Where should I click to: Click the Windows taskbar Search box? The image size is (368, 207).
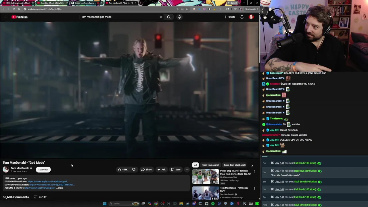(124, 204)
